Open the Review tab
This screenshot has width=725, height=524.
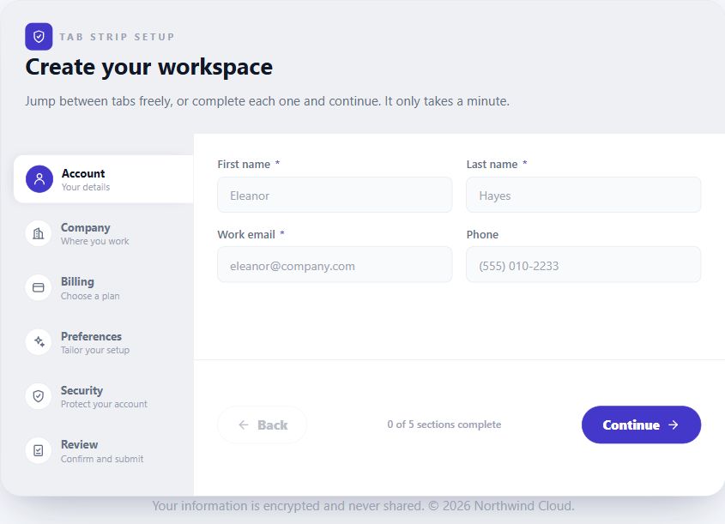[104, 450]
